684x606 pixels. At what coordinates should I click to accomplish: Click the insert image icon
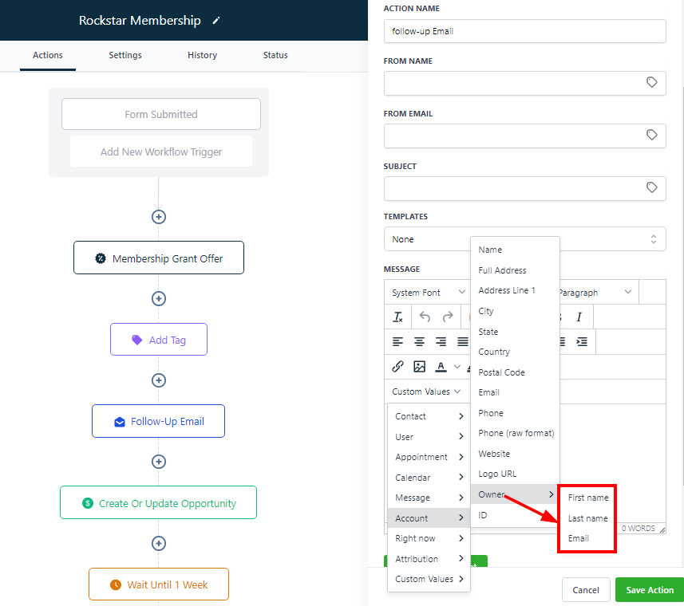pyautogui.click(x=419, y=367)
